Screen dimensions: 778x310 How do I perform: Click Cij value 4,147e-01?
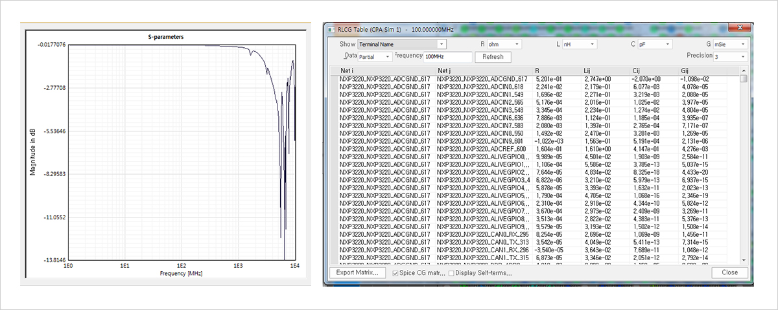tap(647, 148)
